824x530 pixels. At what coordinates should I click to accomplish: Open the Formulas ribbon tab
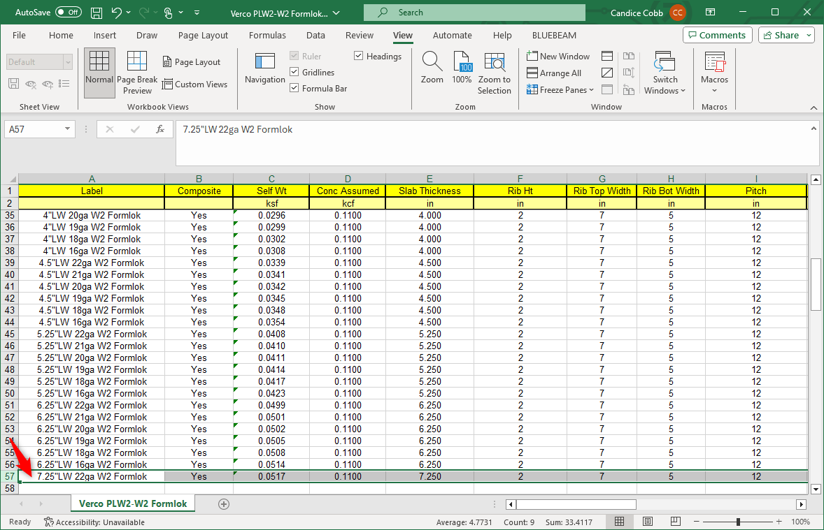tap(267, 36)
